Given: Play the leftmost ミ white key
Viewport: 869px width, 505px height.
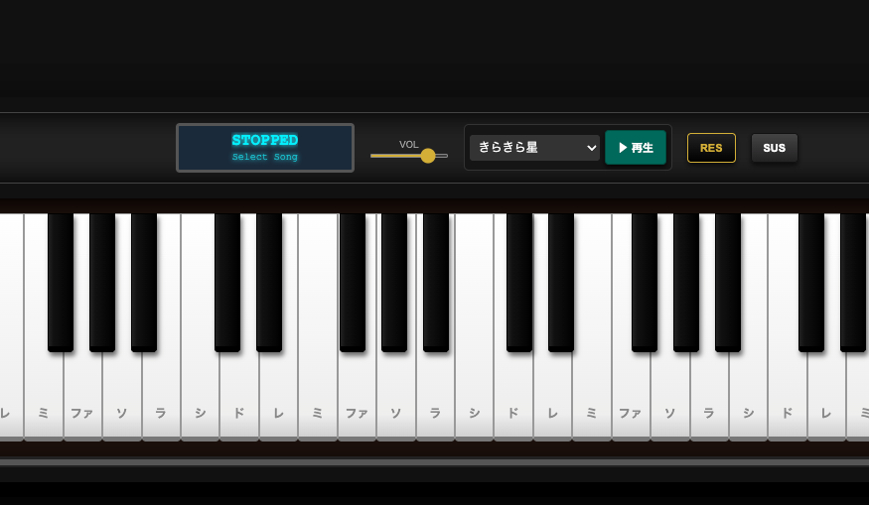Looking at the screenshot, I should coord(44,396).
